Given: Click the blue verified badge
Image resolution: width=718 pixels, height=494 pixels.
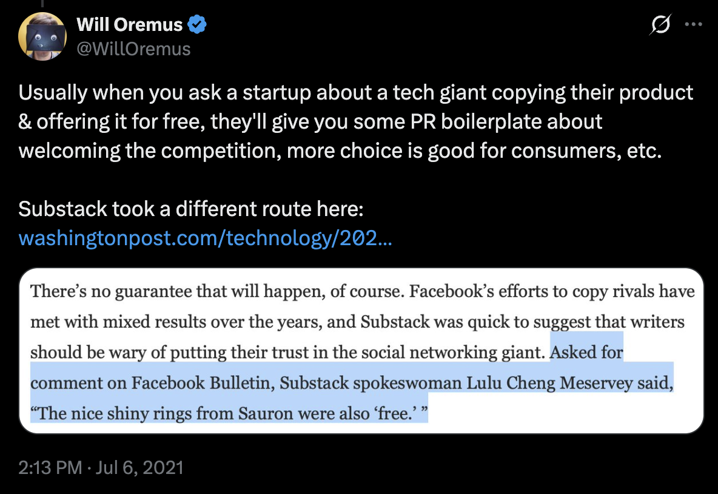Looking at the screenshot, I should (198, 24).
